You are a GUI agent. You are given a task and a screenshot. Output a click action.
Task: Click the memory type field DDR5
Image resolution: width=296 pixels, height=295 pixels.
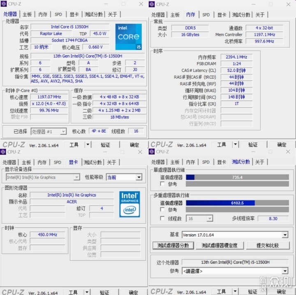[190, 28]
